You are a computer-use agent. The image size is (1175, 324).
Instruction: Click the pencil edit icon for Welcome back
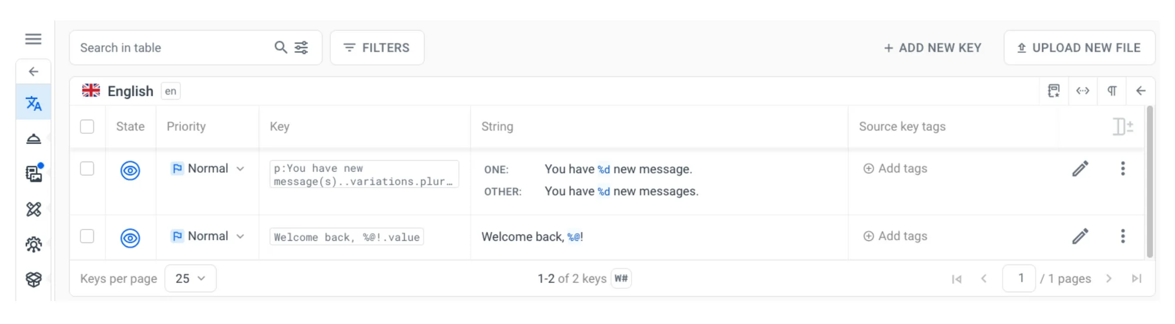pyautogui.click(x=1080, y=237)
